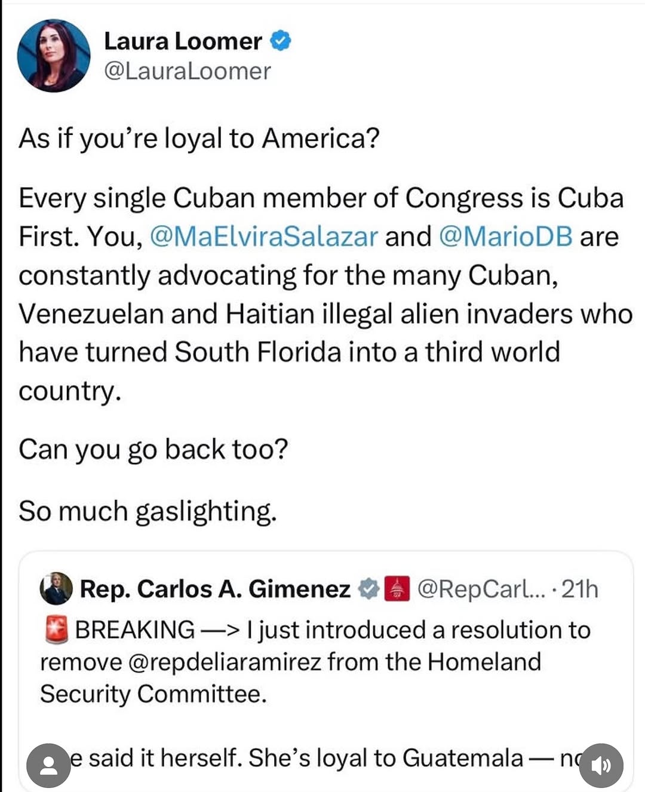Open the quoted post's resolution text
Screen dimensions: 645x792
tap(315, 662)
